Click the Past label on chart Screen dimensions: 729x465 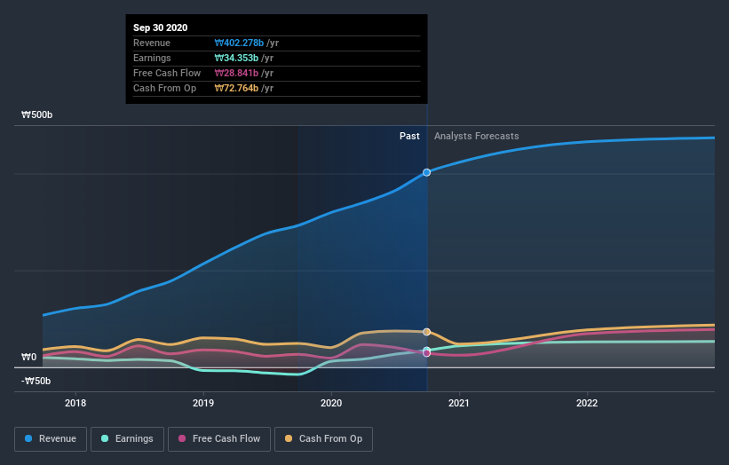409,136
